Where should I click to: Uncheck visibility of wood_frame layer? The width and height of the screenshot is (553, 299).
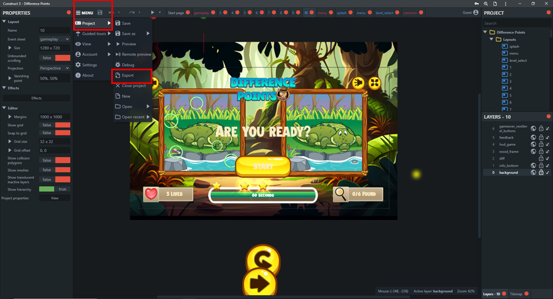point(547,151)
